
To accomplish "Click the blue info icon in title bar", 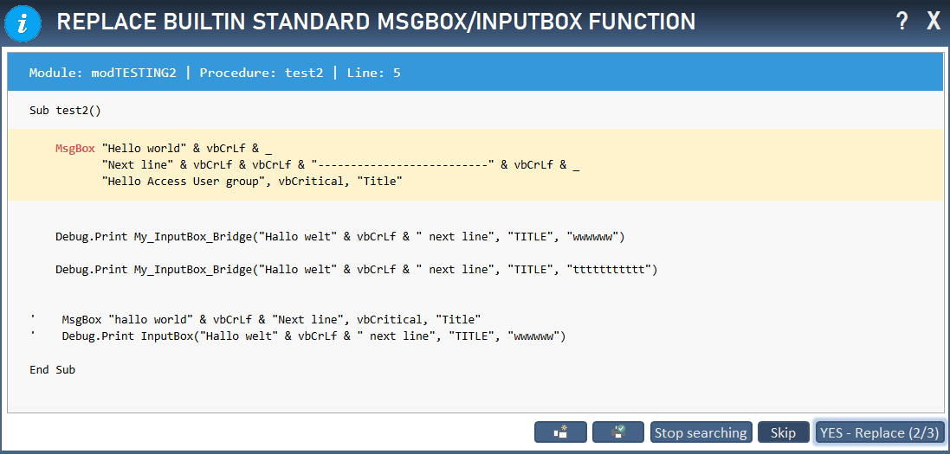I will pos(23,22).
